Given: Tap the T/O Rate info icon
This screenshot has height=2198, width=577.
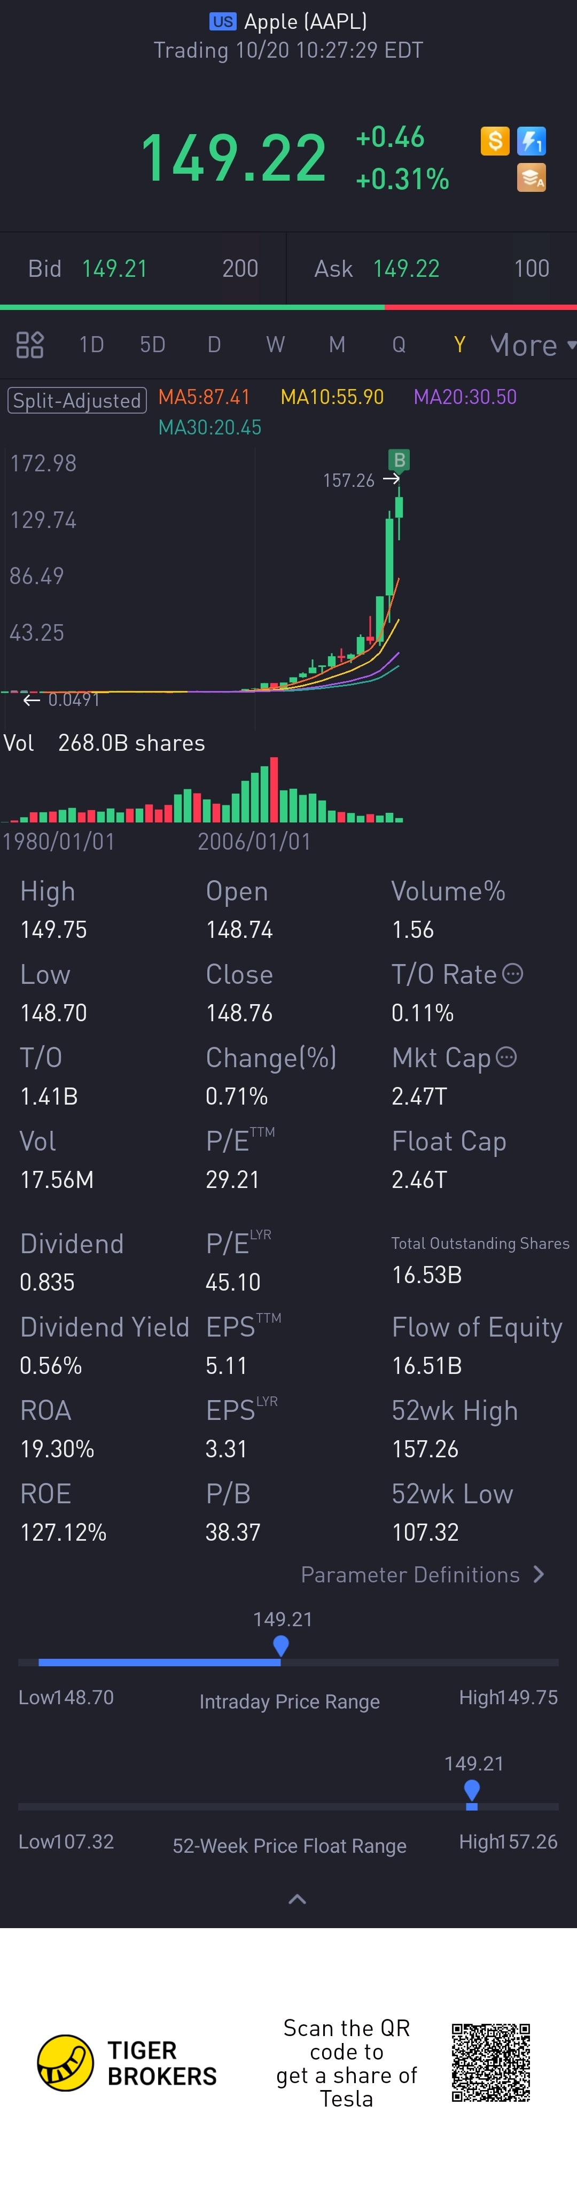Looking at the screenshot, I should coord(512,974).
